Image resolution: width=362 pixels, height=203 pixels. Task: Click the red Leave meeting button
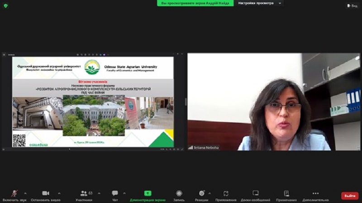point(349,195)
